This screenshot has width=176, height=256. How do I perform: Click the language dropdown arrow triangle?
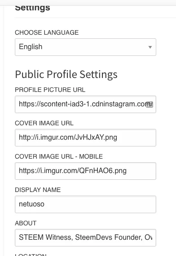150,47
